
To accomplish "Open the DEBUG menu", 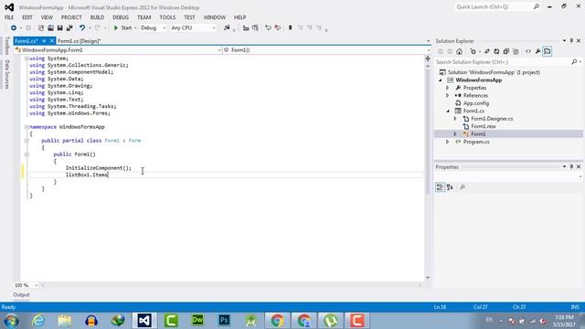I will coord(121,17).
